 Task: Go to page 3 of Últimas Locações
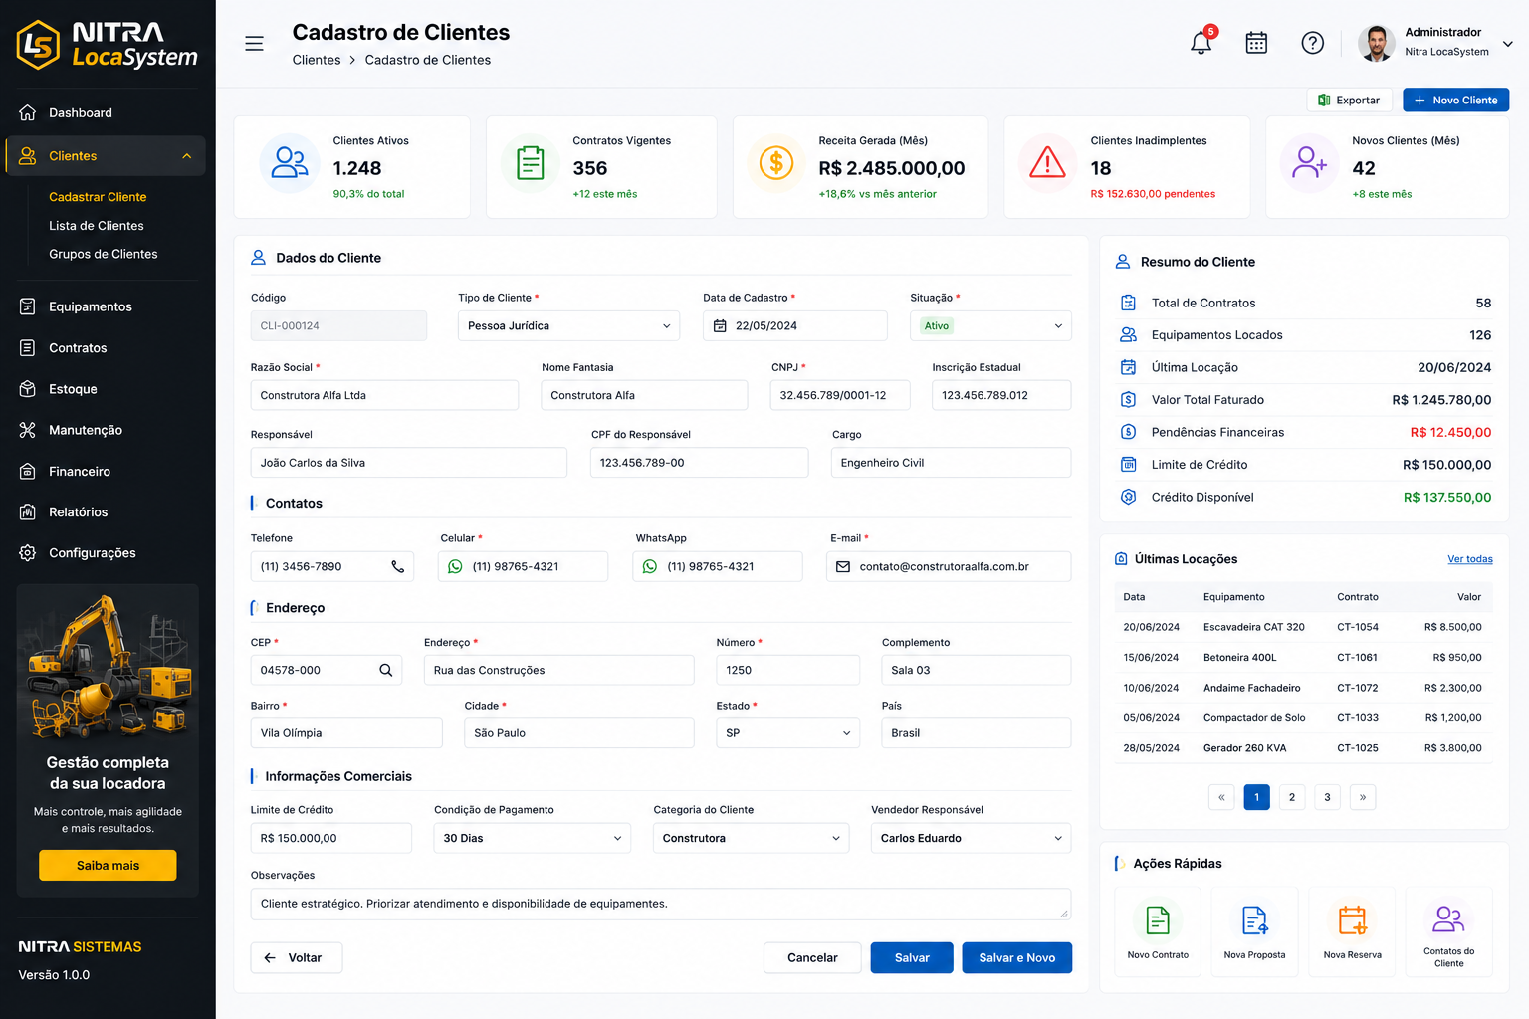point(1327,797)
